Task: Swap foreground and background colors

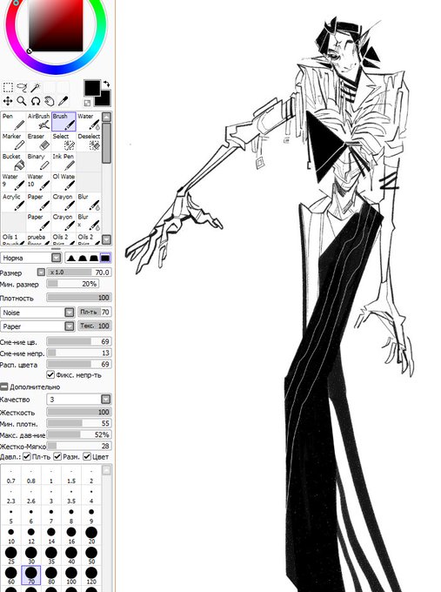Action: click(x=107, y=84)
